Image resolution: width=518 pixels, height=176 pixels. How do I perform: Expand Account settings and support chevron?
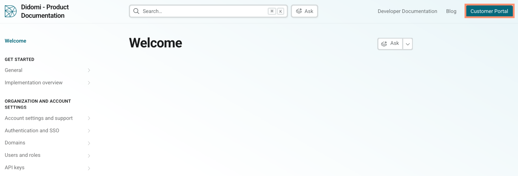point(89,118)
